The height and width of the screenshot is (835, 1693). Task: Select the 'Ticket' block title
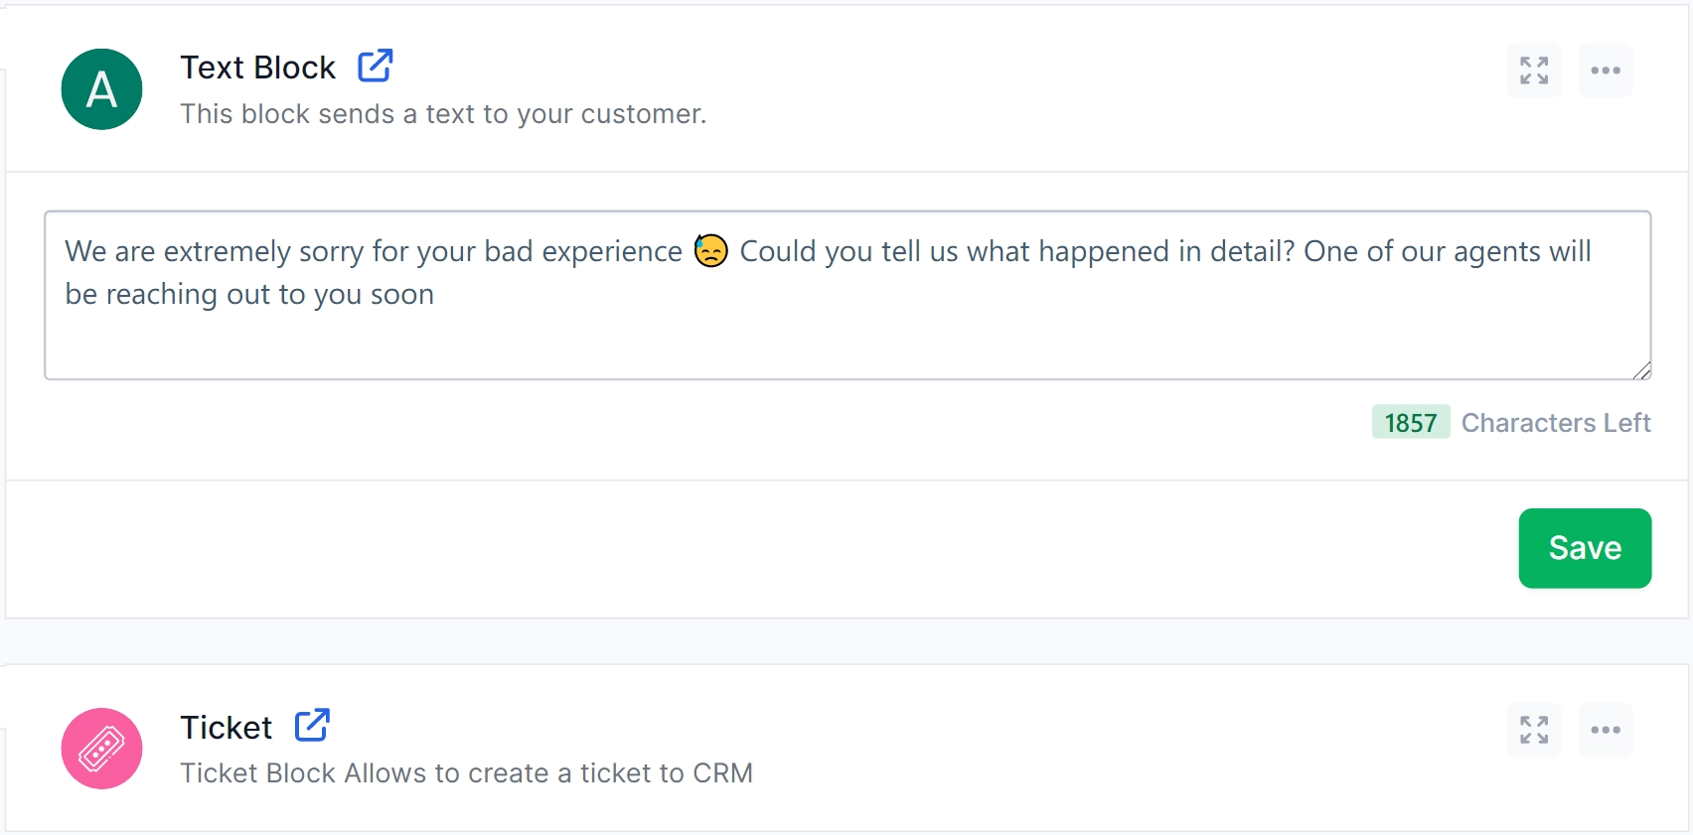pyautogui.click(x=227, y=728)
